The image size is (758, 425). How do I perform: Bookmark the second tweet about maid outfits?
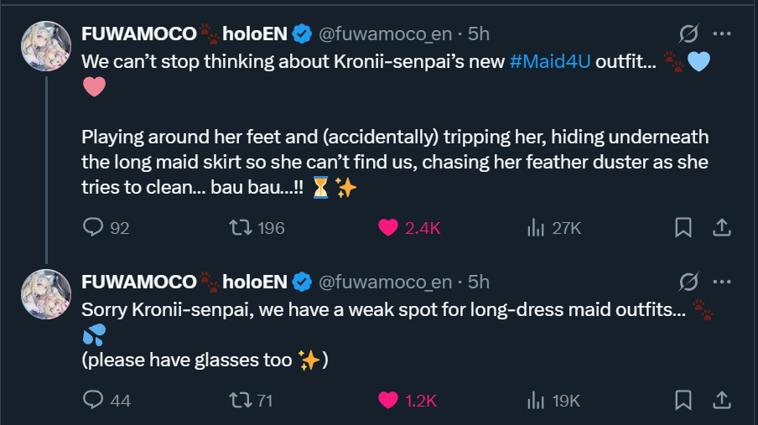tap(683, 401)
